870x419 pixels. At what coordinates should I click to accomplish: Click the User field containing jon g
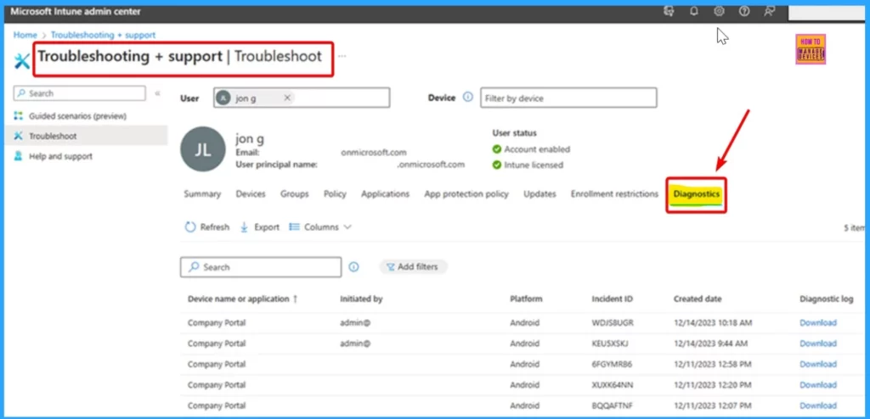[x=302, y=98]
